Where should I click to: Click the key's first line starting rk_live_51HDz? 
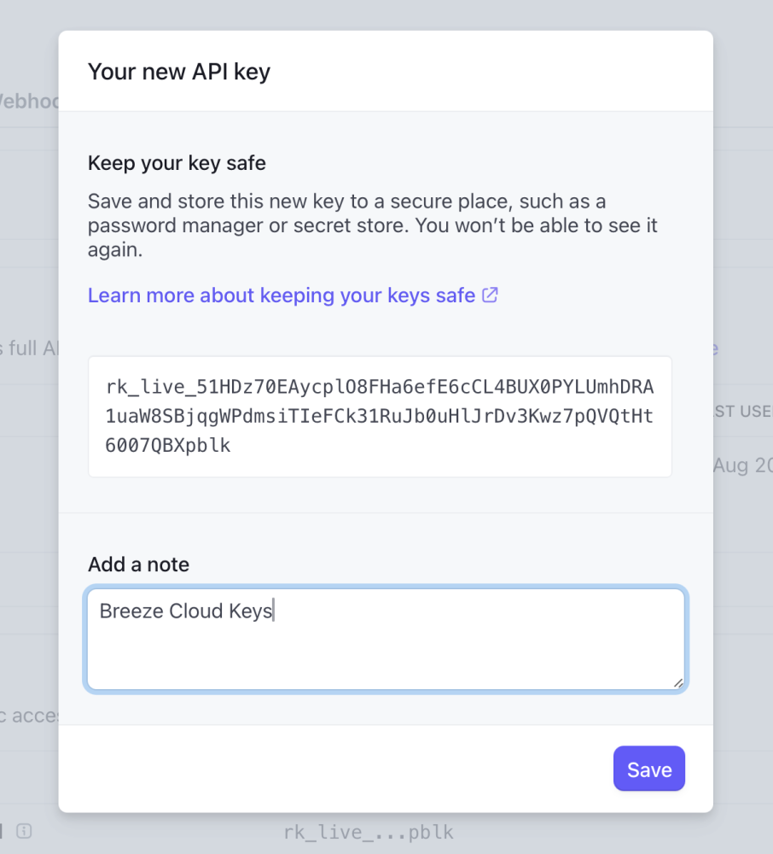point(380,388)
